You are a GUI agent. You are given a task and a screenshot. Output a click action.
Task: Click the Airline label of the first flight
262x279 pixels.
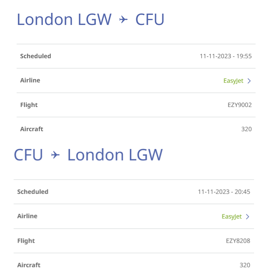[30, 81]
